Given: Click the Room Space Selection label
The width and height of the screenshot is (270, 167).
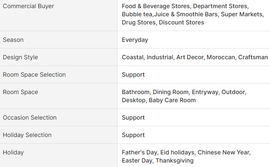Looking at the screenshot, I should tap(34, 74).
